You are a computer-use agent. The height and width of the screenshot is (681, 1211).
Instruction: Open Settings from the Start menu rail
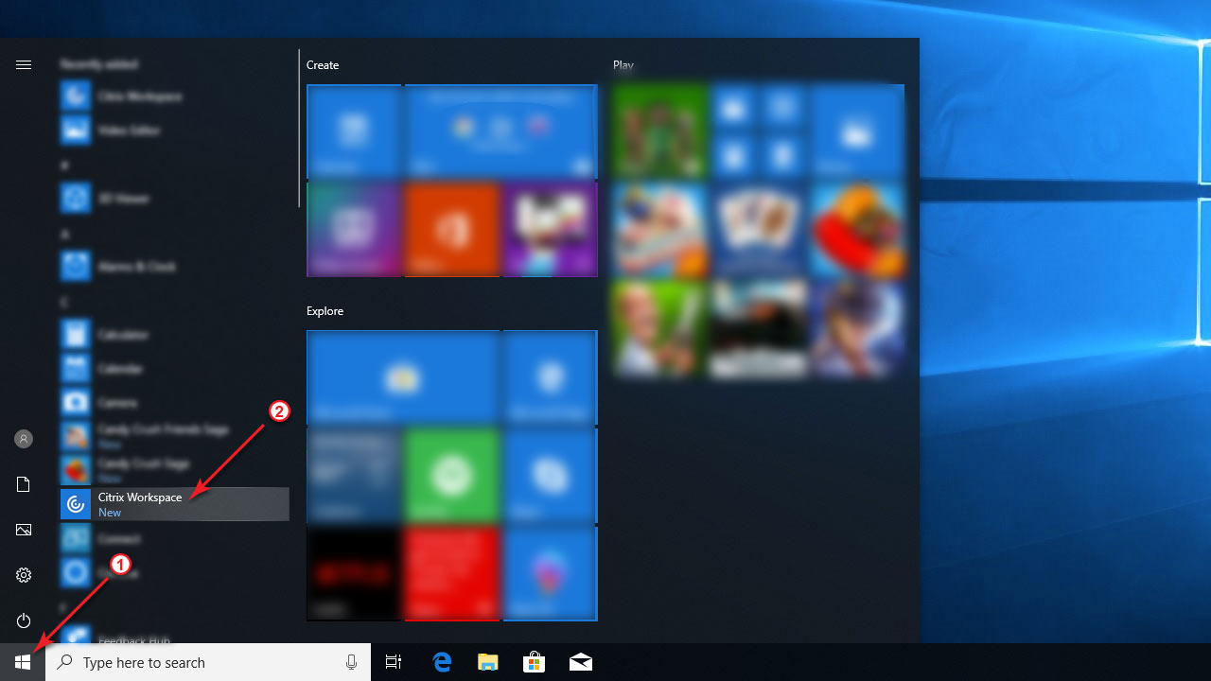point(23,575)
